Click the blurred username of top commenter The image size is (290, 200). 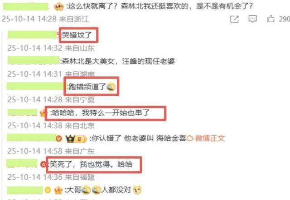26,6
